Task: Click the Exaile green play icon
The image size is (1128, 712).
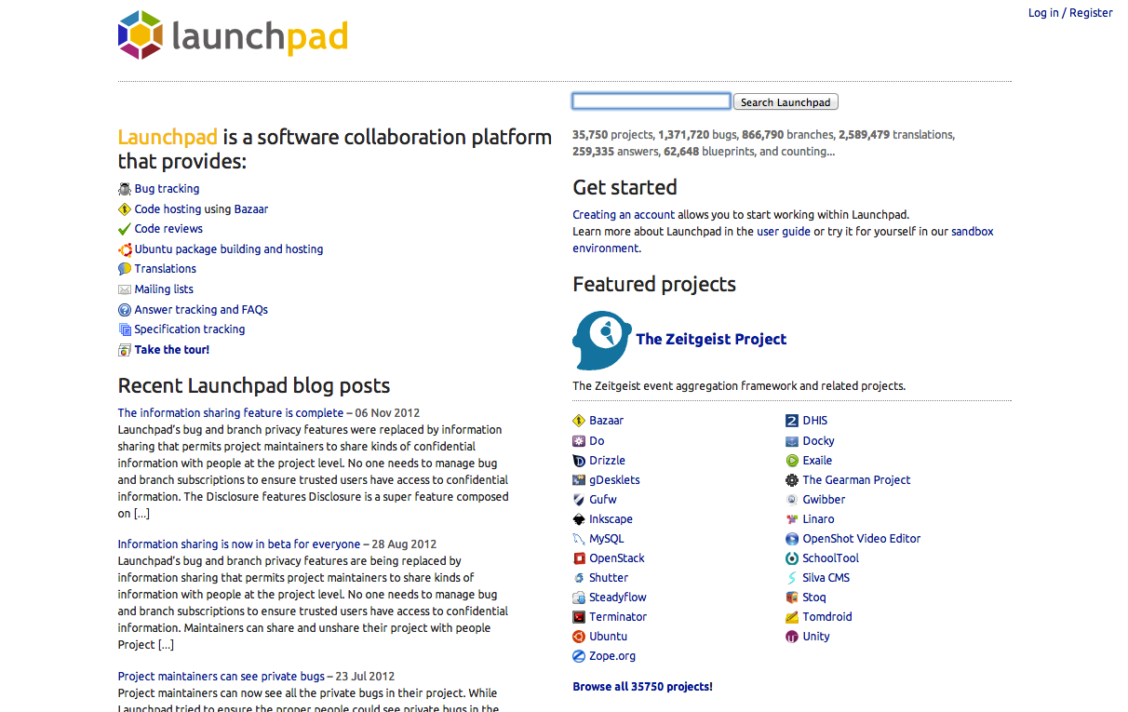Action: click(792, 461)
